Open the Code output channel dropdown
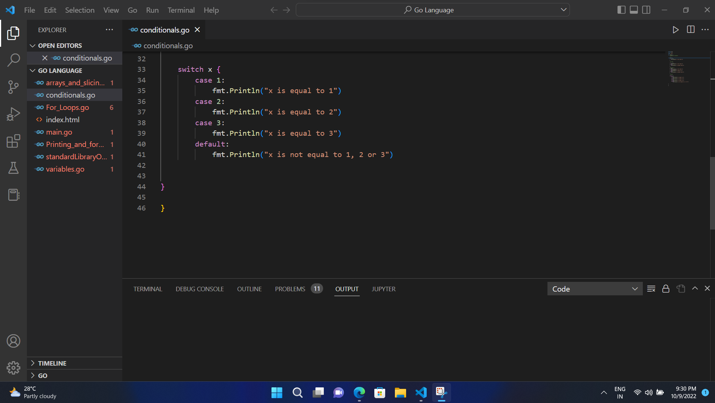The width and height of the screenshot is (715, 403). 595,289
